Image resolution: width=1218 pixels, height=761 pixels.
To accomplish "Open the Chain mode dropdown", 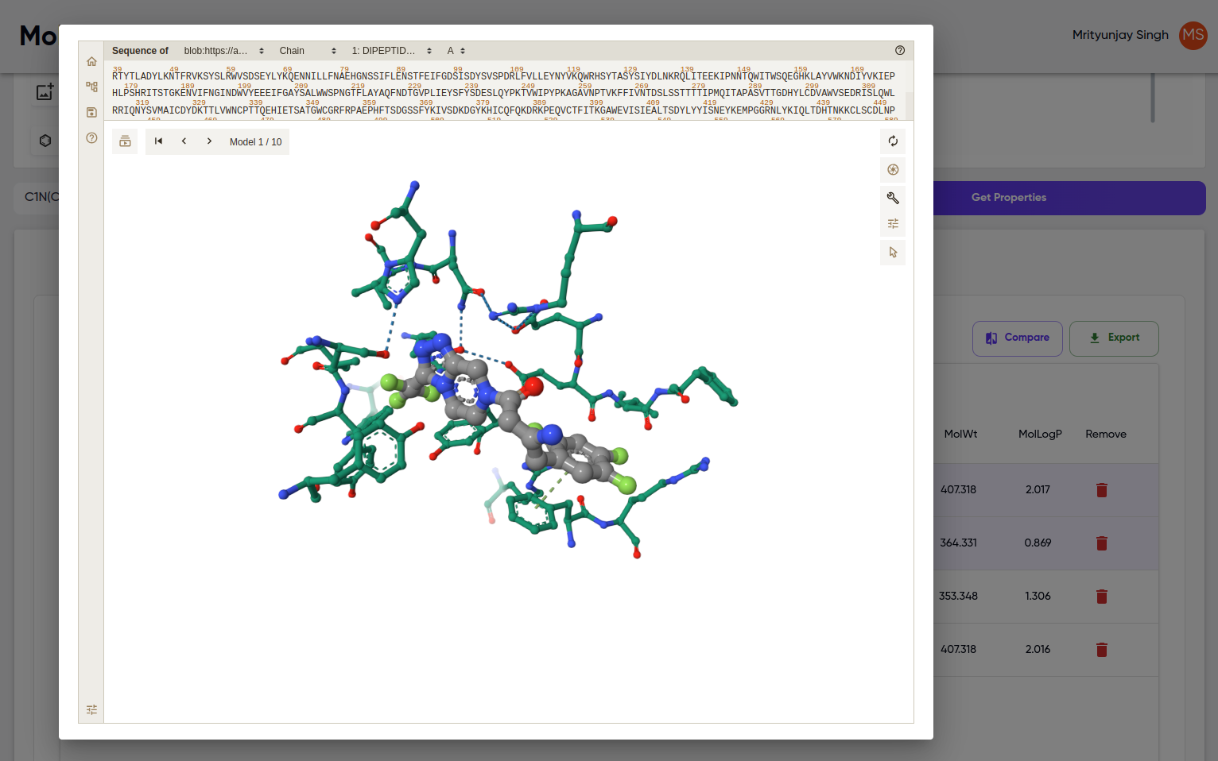I will pyautogui.click(x=308, y=51).
